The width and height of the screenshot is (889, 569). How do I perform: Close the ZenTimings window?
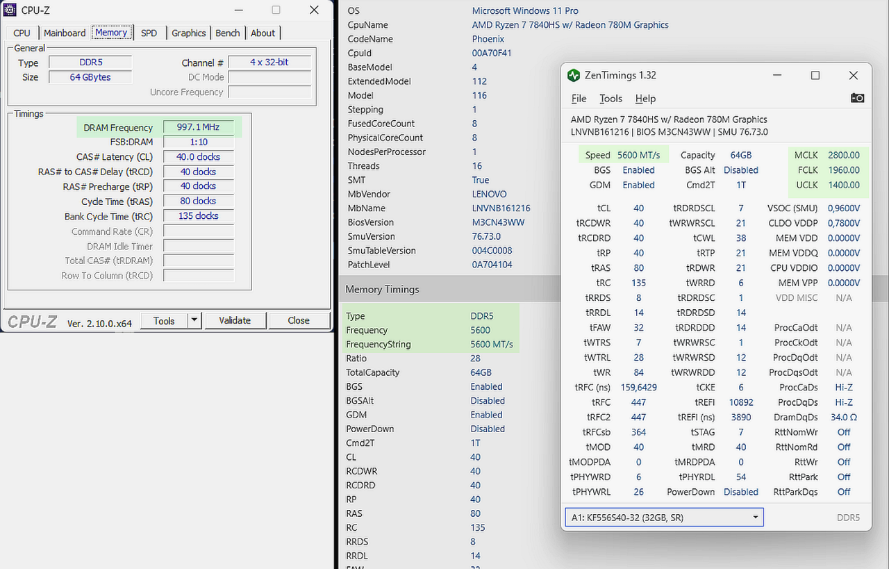click(x=854, y=75)
